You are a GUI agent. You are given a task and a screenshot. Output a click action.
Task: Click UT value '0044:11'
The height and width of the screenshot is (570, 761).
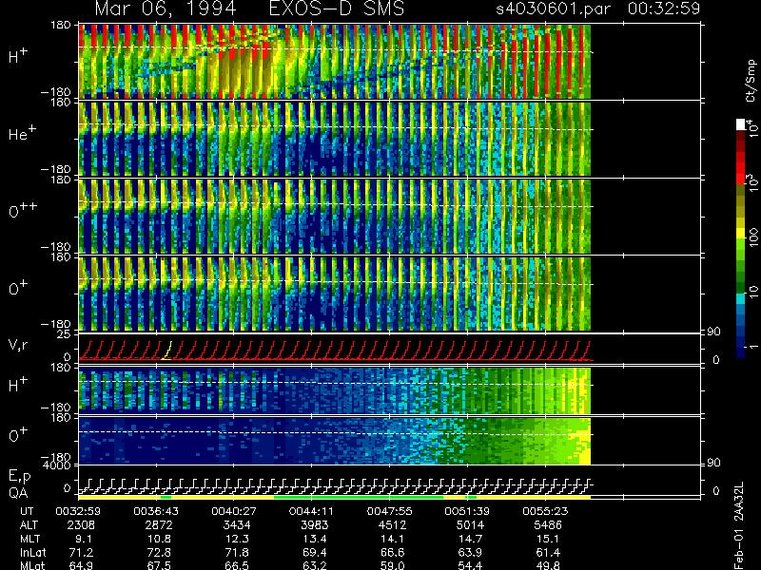pos(311,511)
